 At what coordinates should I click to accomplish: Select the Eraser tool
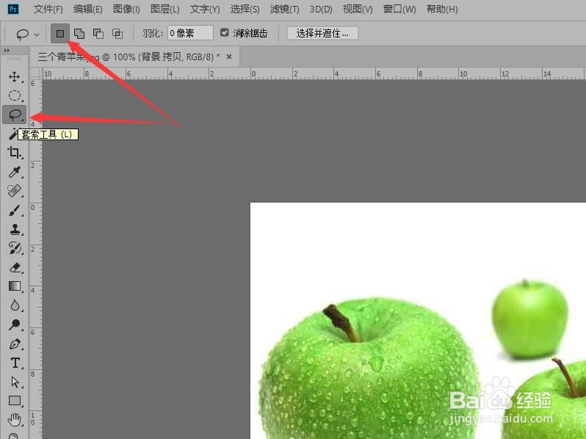[x=15, y=267]
